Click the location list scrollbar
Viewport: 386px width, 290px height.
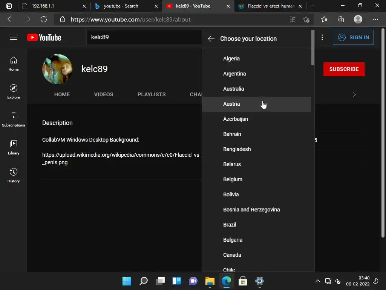coord(313,48)
